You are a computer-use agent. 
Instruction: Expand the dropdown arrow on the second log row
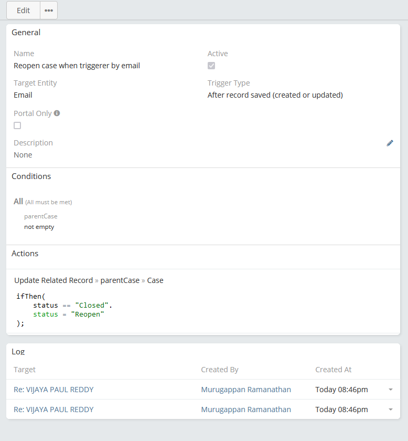click(390, 409)
